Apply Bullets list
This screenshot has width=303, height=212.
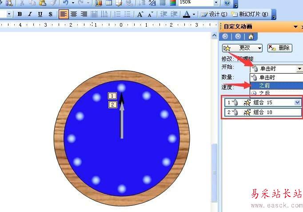tap(128, 14)
